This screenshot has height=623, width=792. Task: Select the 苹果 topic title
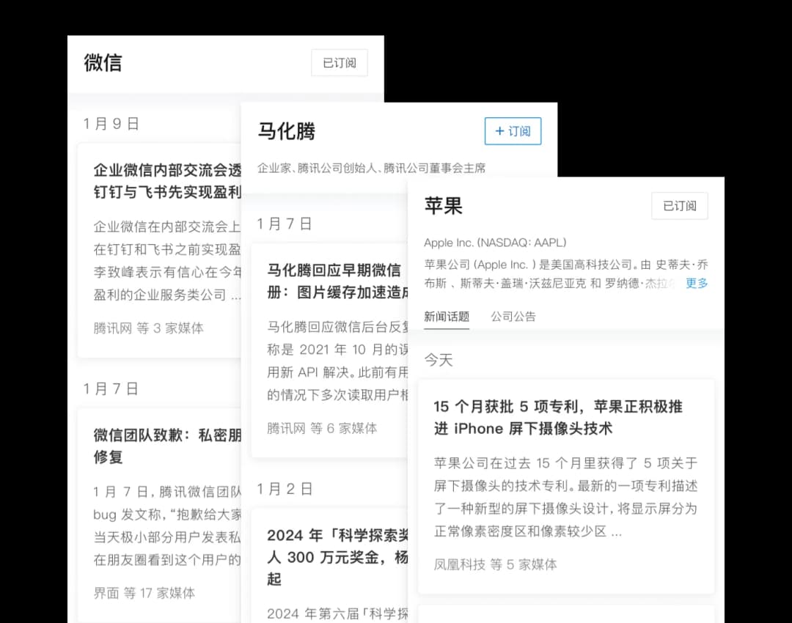click(443, 206)
